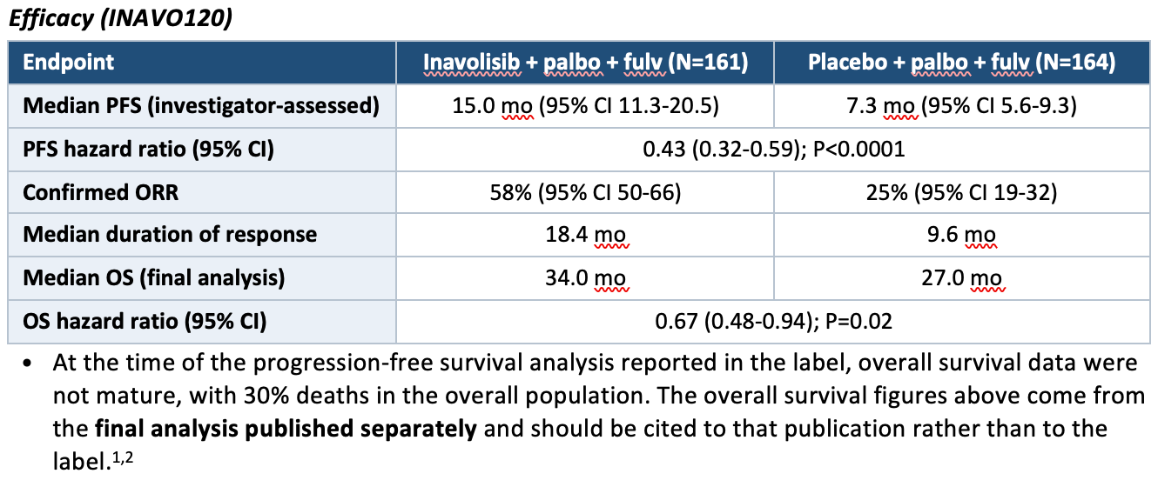Click the '7.3 mo (95% CI 5.6-9.3)' cell
1158x487 pixels.
pos(961,106)
